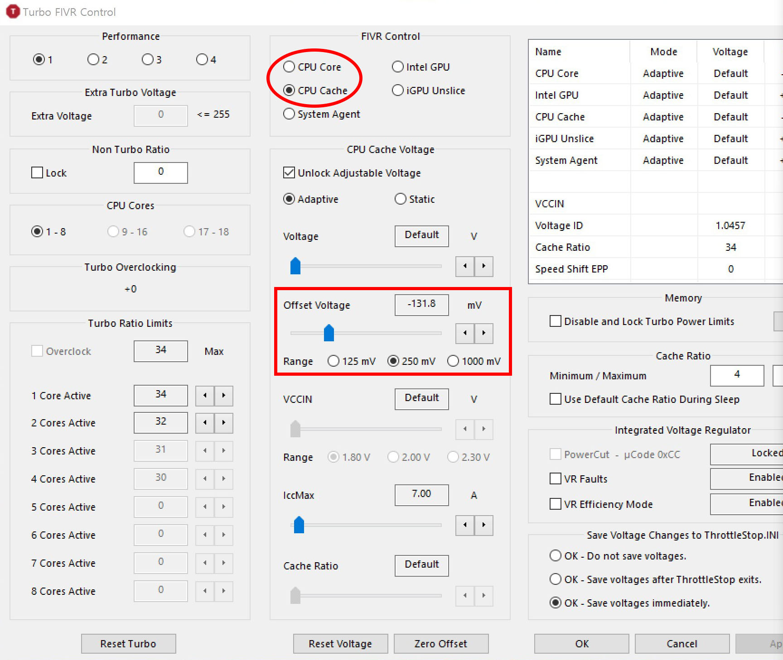Viewport: 783px width, 660px height.
Task: Click the Reset Turbo button
Action: point(128,644)
